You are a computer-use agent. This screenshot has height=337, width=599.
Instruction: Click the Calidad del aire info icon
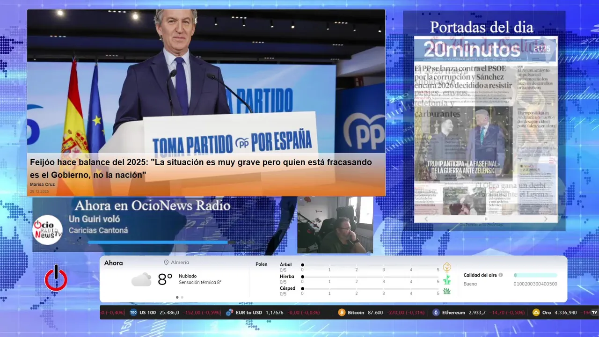[501, 275]
